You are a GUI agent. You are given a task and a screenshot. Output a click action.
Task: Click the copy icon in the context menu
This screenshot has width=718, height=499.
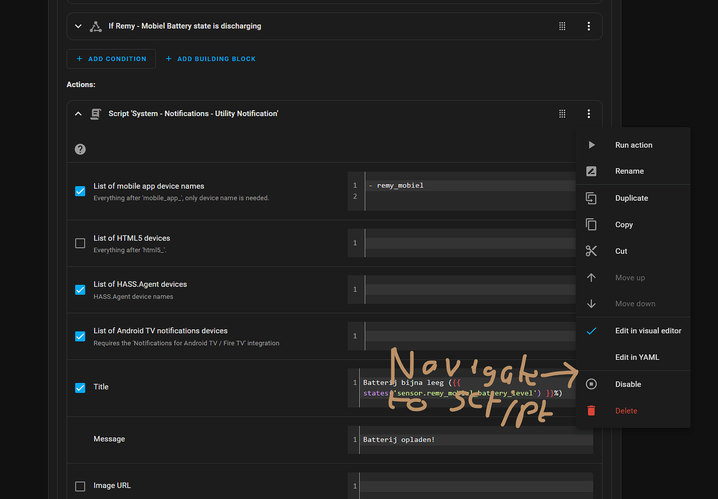(x=592, y=224)
